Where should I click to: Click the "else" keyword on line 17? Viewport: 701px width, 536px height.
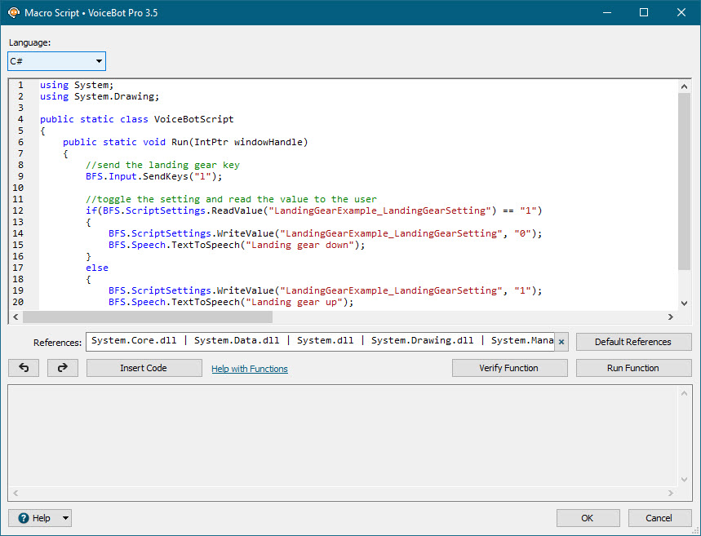(x=97, y=268)
